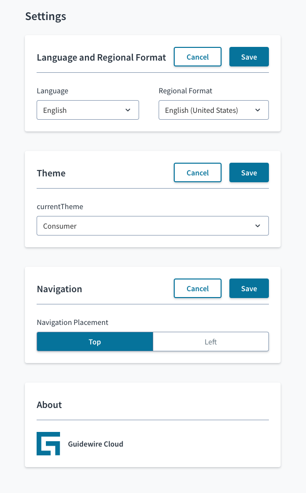Select Left navigation placement

click(211, 342)
